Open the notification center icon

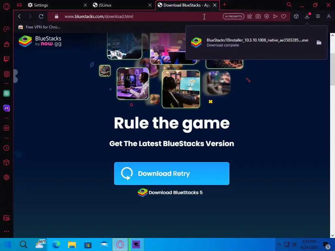pos(326,245)
